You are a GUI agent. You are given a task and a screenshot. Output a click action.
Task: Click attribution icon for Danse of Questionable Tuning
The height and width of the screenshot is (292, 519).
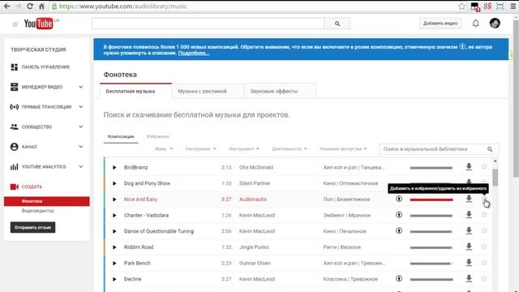pyautogui.click(x=399, y=230)
